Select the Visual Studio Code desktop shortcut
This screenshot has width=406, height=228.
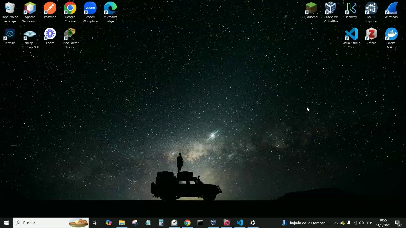coord(351,39)
